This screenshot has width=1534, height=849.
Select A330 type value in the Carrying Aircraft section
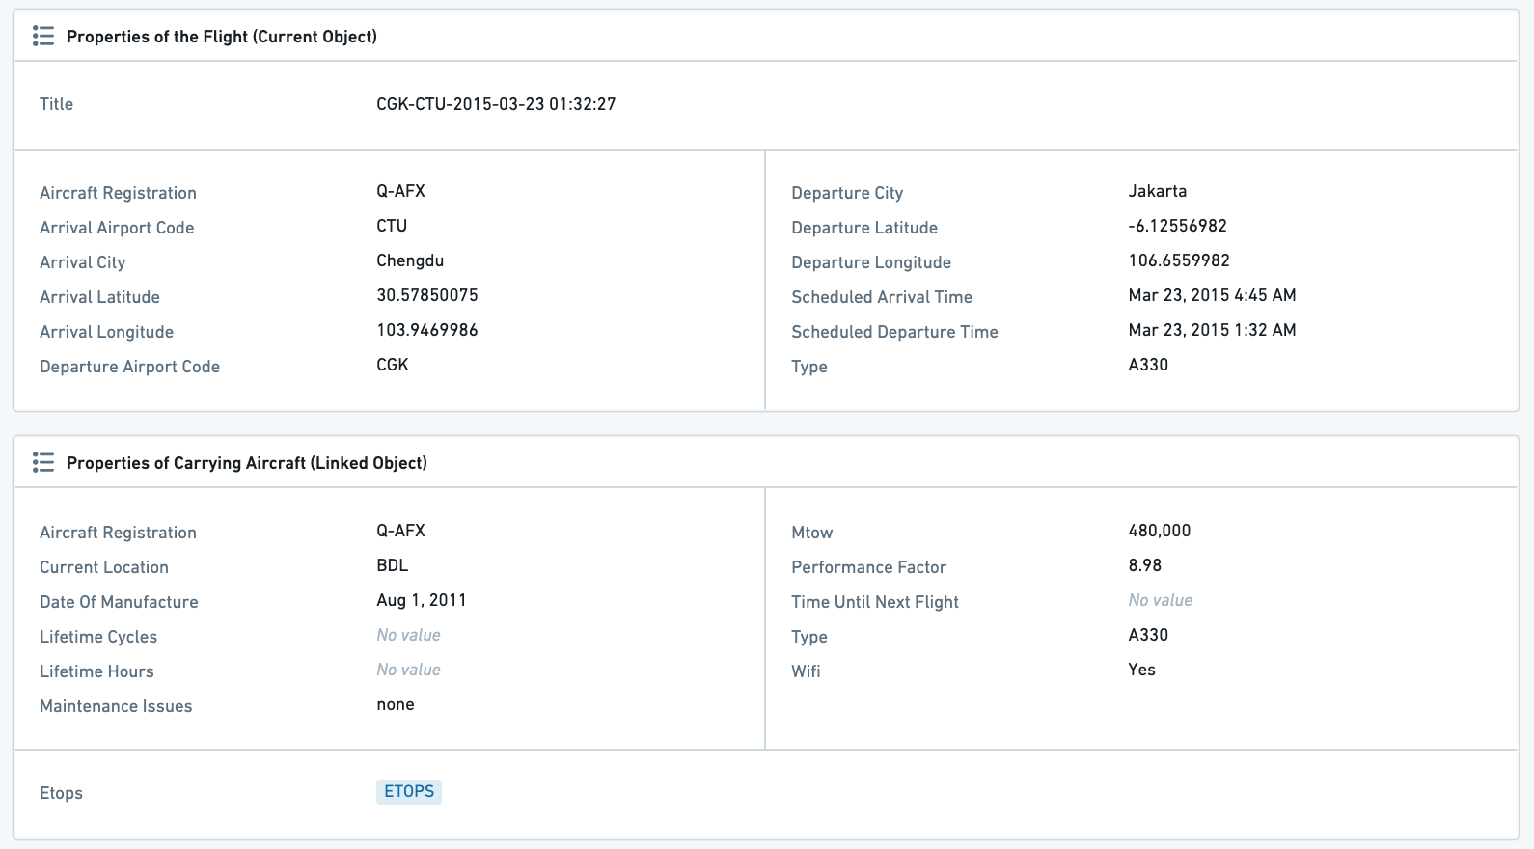[x=1148, y=635]
